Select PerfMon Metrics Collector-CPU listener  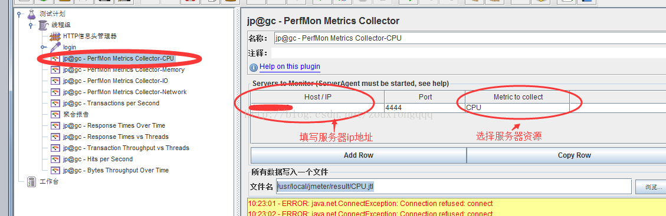tap(119, 58)
